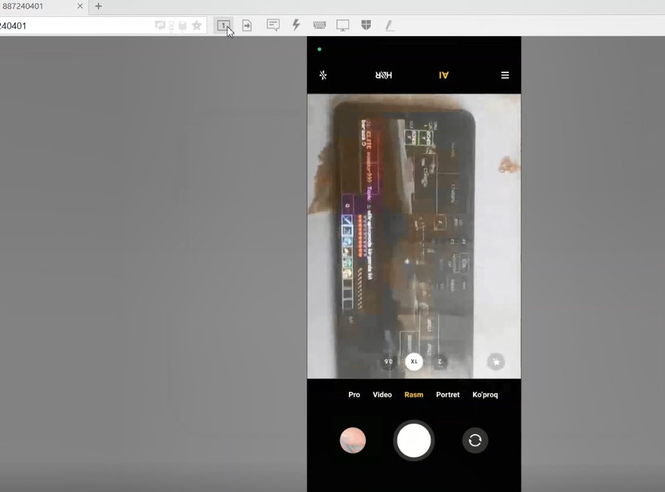Open the camera hamburger menu

pyautogui.click(x=505, y=75)
